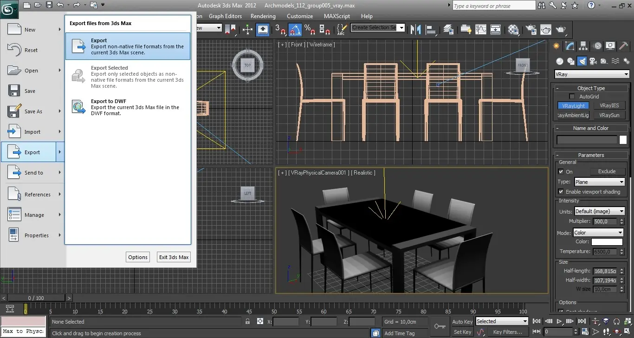The width and height of the screenshot is (634, 338).
Task: Switch to the Modify panel tab
Action: pos(570,46)
